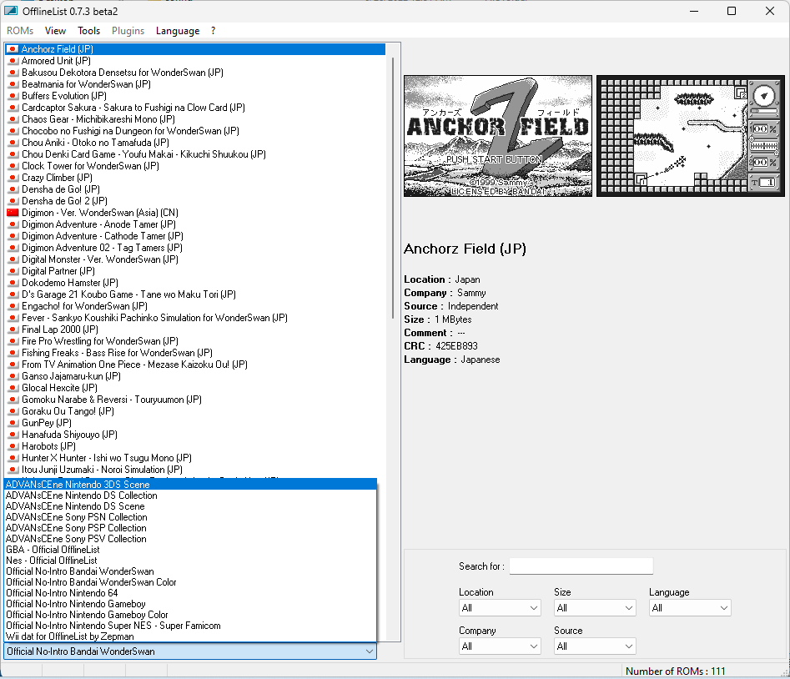Image resolution: width=790 pixels, height=679 pixels.
Task: Choose GBA - Official OfflineList dat
Action: [x=190, y=550]
